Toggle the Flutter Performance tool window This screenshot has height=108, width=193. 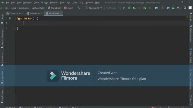[191, 79]
